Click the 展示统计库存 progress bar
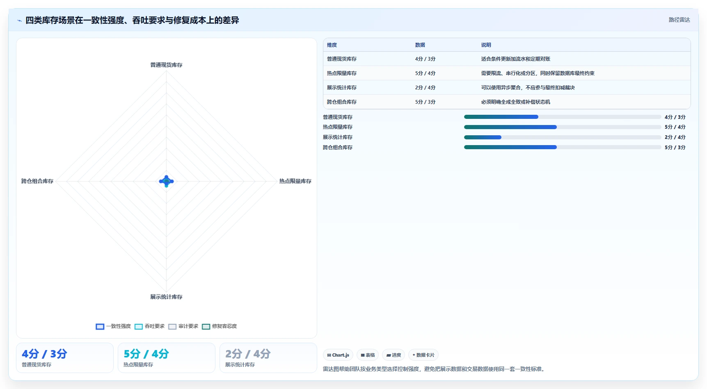The image size is (707, 389). point(563,137)
